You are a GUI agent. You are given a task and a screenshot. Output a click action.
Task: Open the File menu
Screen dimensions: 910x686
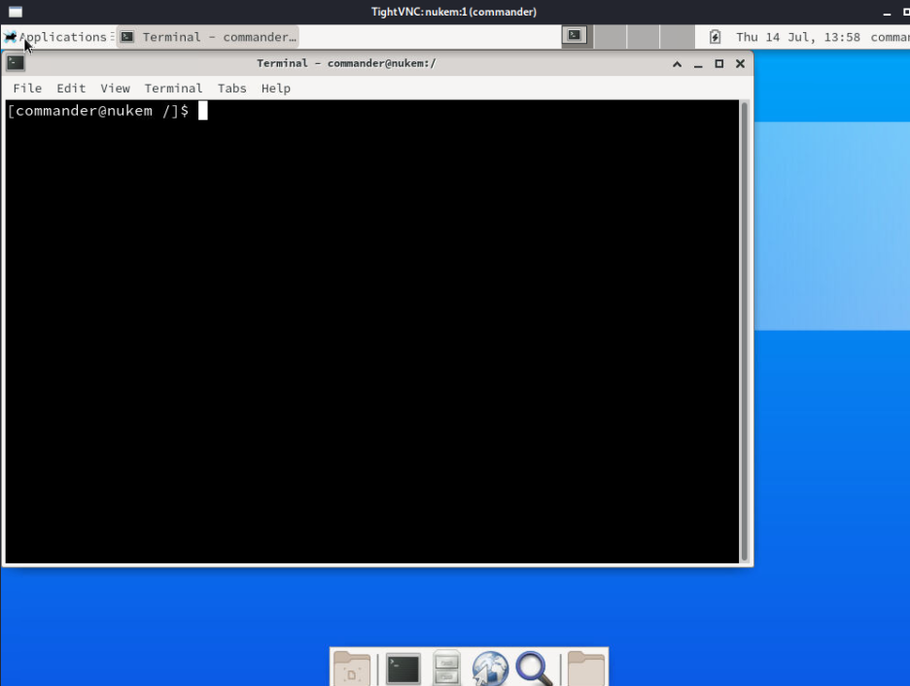point(27,89)
